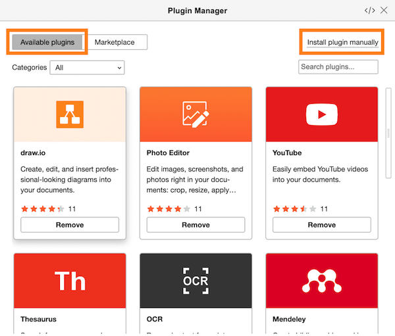Viewport: 395px width, 336px height.
Task: Click Install plugin manually
Action: pos(342,43)
